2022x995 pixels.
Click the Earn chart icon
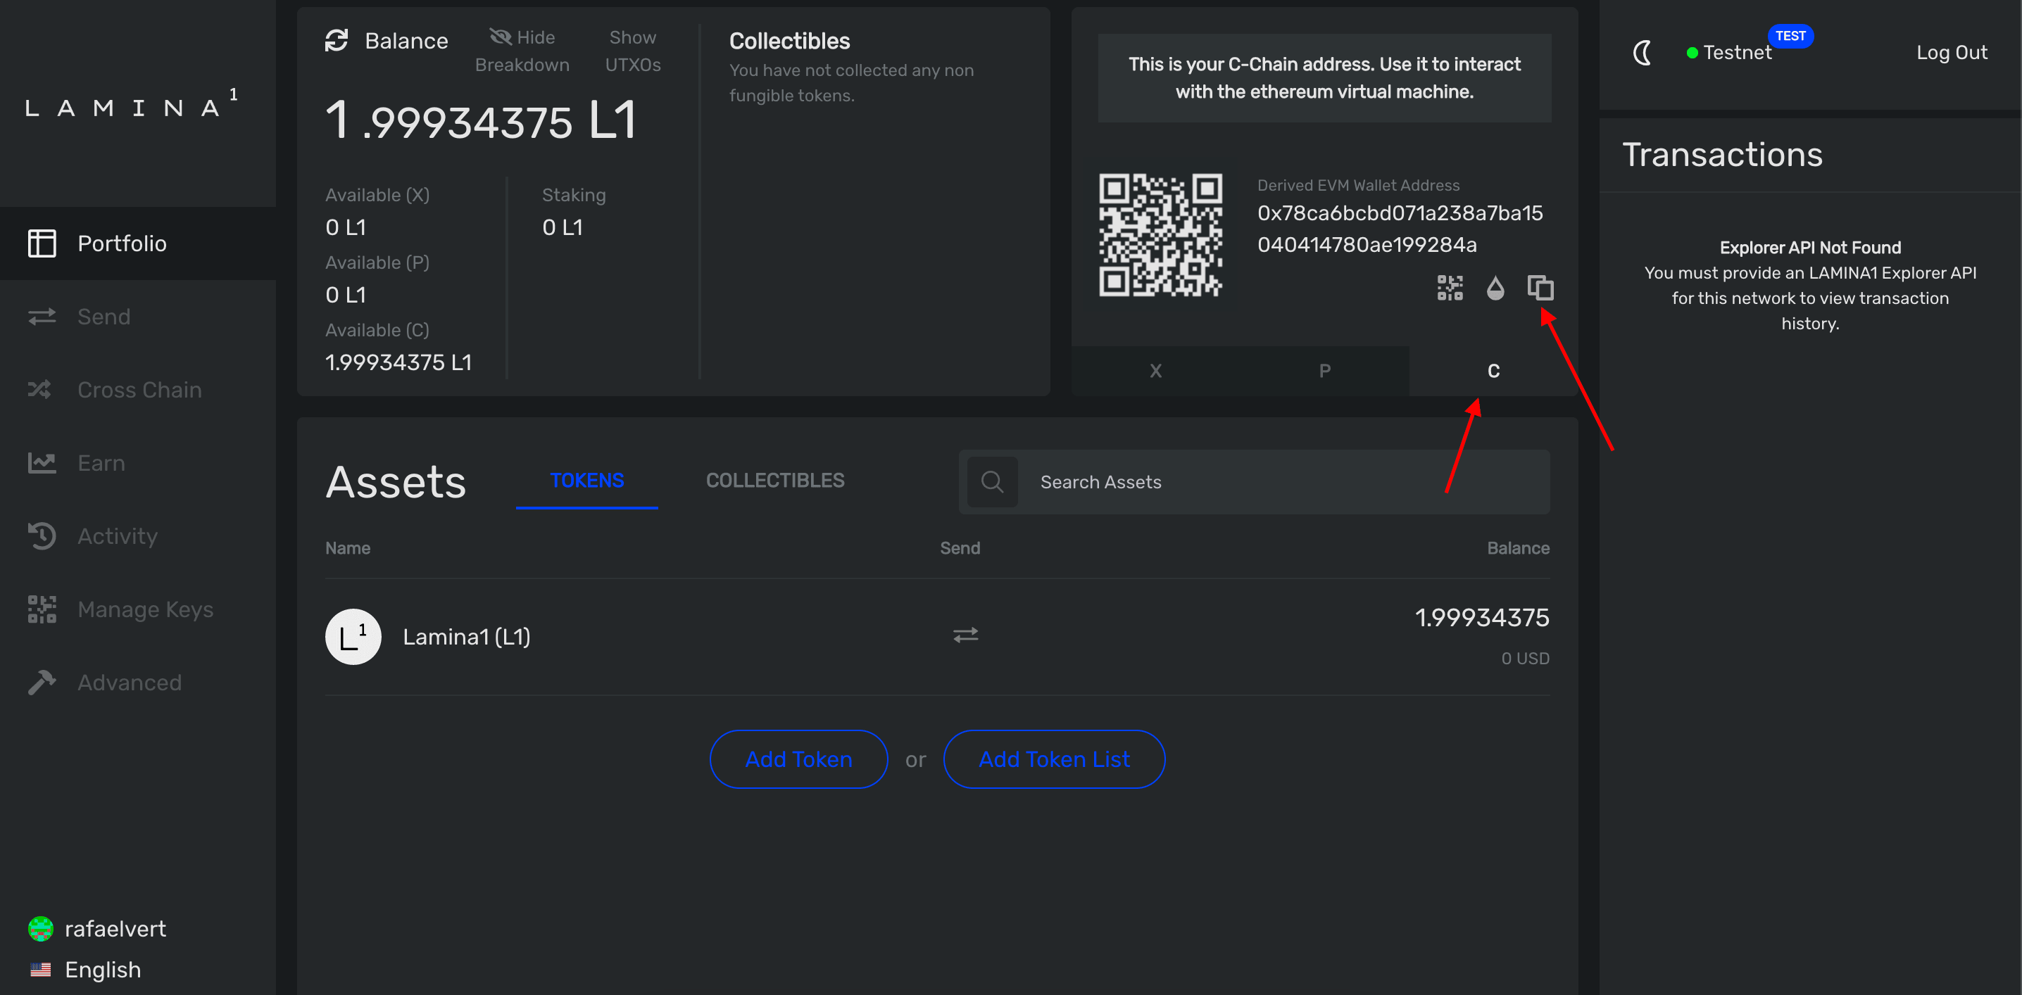tap(42, 463)
